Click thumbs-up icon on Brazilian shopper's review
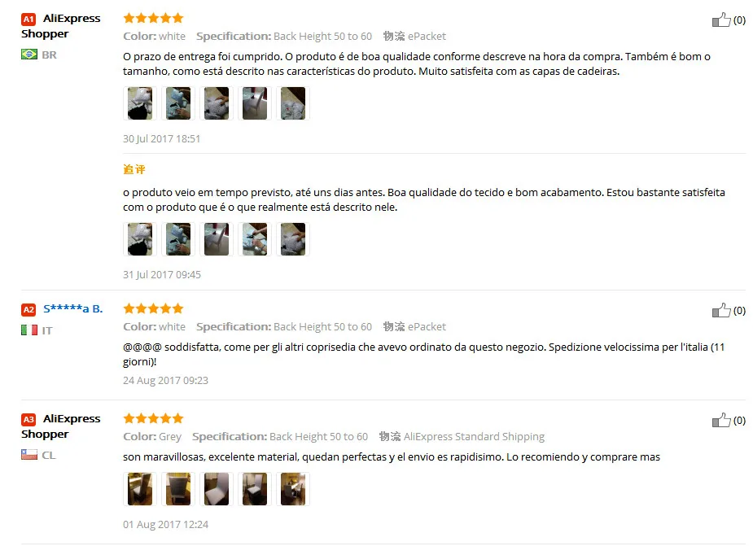Viewport: 753px width, 546px height. [x=720, y=20]
